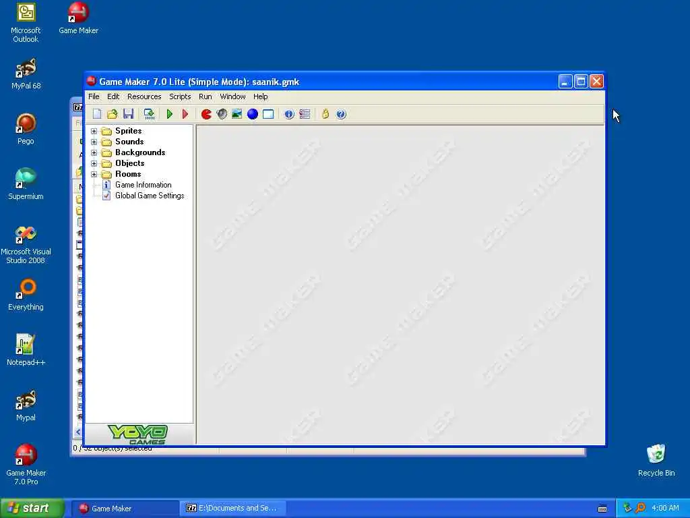
Task: Close the Game Maker window
Action: [596, 82]
